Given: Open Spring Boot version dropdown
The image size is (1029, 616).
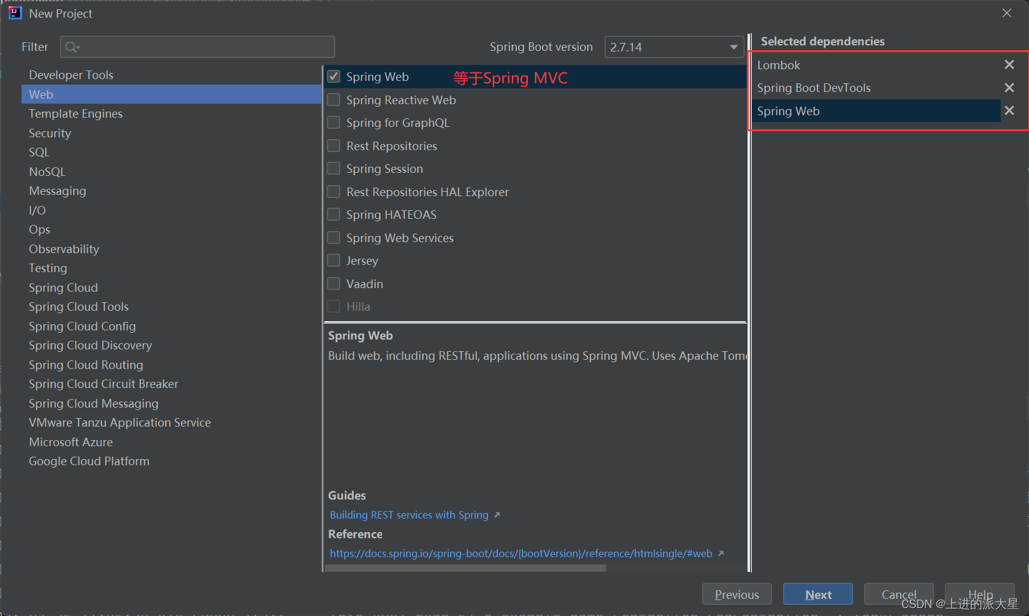Looking at the screenshot, I should 674,47.
